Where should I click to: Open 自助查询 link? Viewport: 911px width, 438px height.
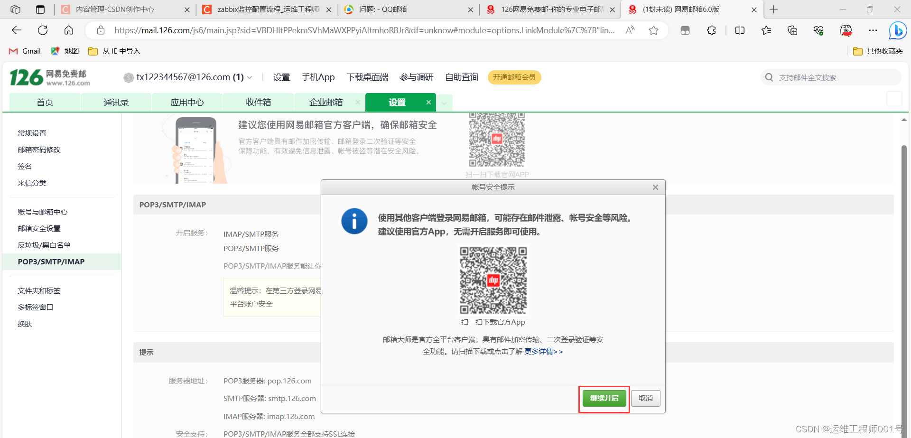point(462,77)
